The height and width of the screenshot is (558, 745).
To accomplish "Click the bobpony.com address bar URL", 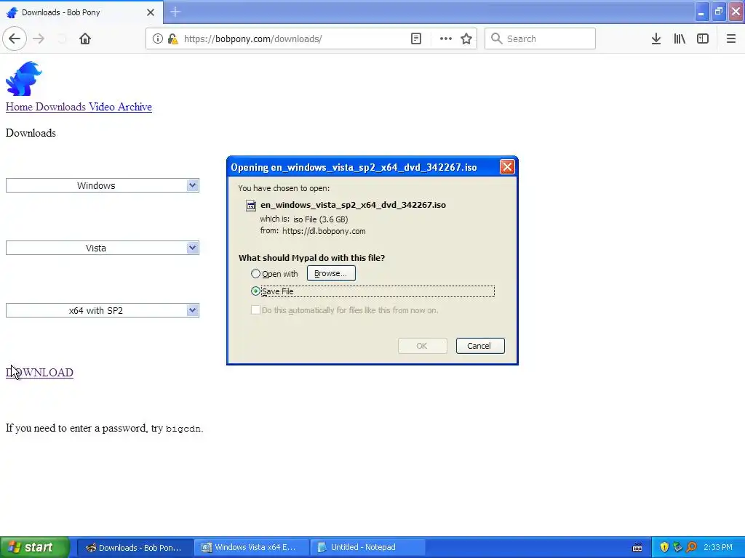I will tap(252, 39).
